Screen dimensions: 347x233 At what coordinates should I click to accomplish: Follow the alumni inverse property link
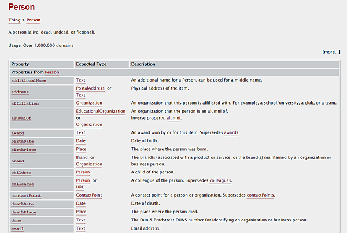pyautogui.click(x=173, y=117)
